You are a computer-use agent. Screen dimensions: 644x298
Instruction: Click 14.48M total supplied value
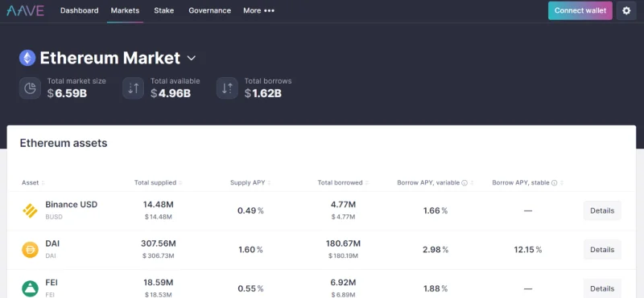[x=158, y=204]
